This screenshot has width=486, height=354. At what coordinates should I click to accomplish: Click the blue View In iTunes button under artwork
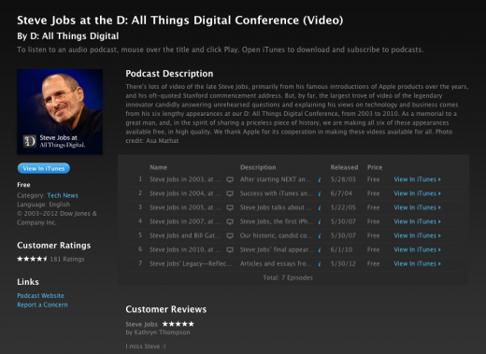(x=44, y=168)
